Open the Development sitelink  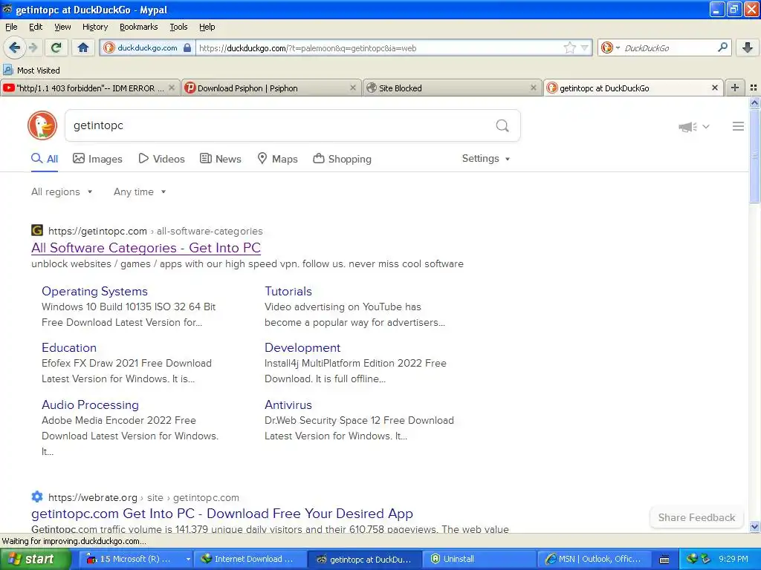(302, 348)
